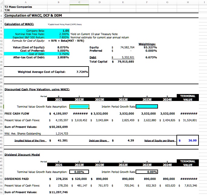Select dividend present value 761,973
The height and width of the screenshot is (195, 207).
coord(103,186)
